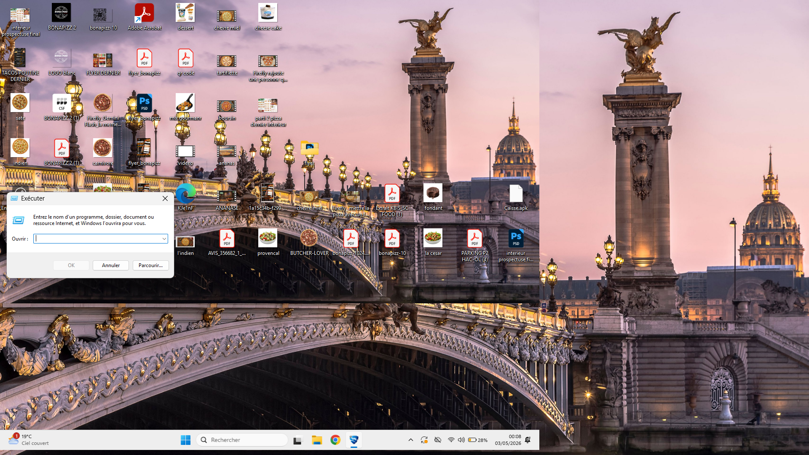The height and width of the screenshot is (455, 809).
Task: Open the flyer folder on the desktop
Action: [309, 152]
